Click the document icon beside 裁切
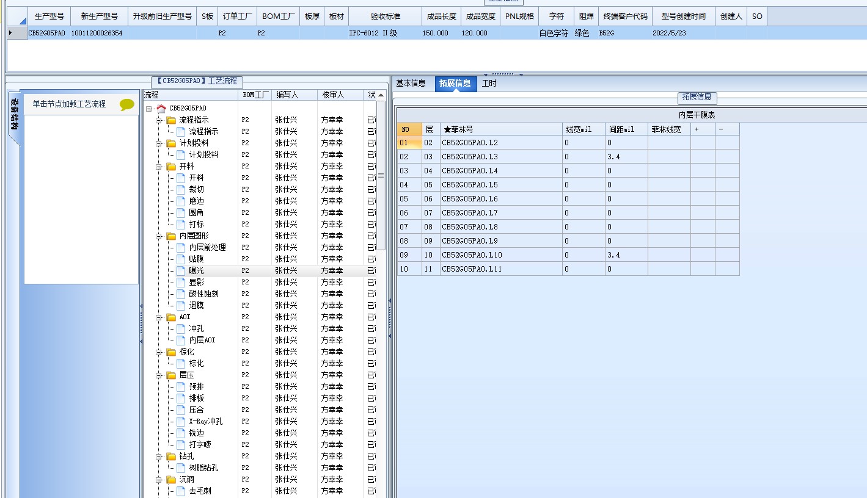The image size is (867, 498). (181, 189)
